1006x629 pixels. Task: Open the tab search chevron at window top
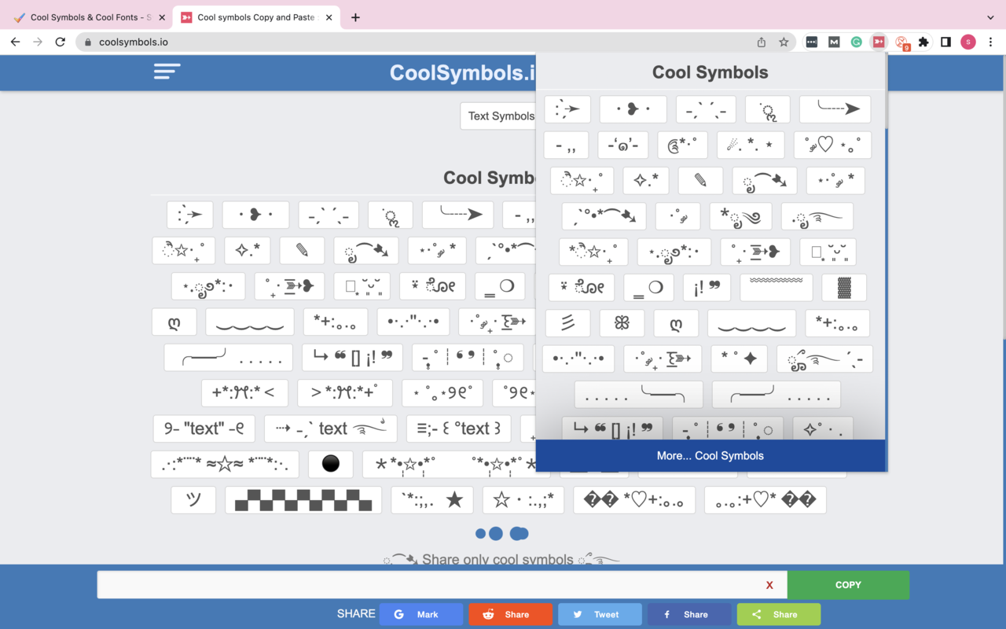989,17
